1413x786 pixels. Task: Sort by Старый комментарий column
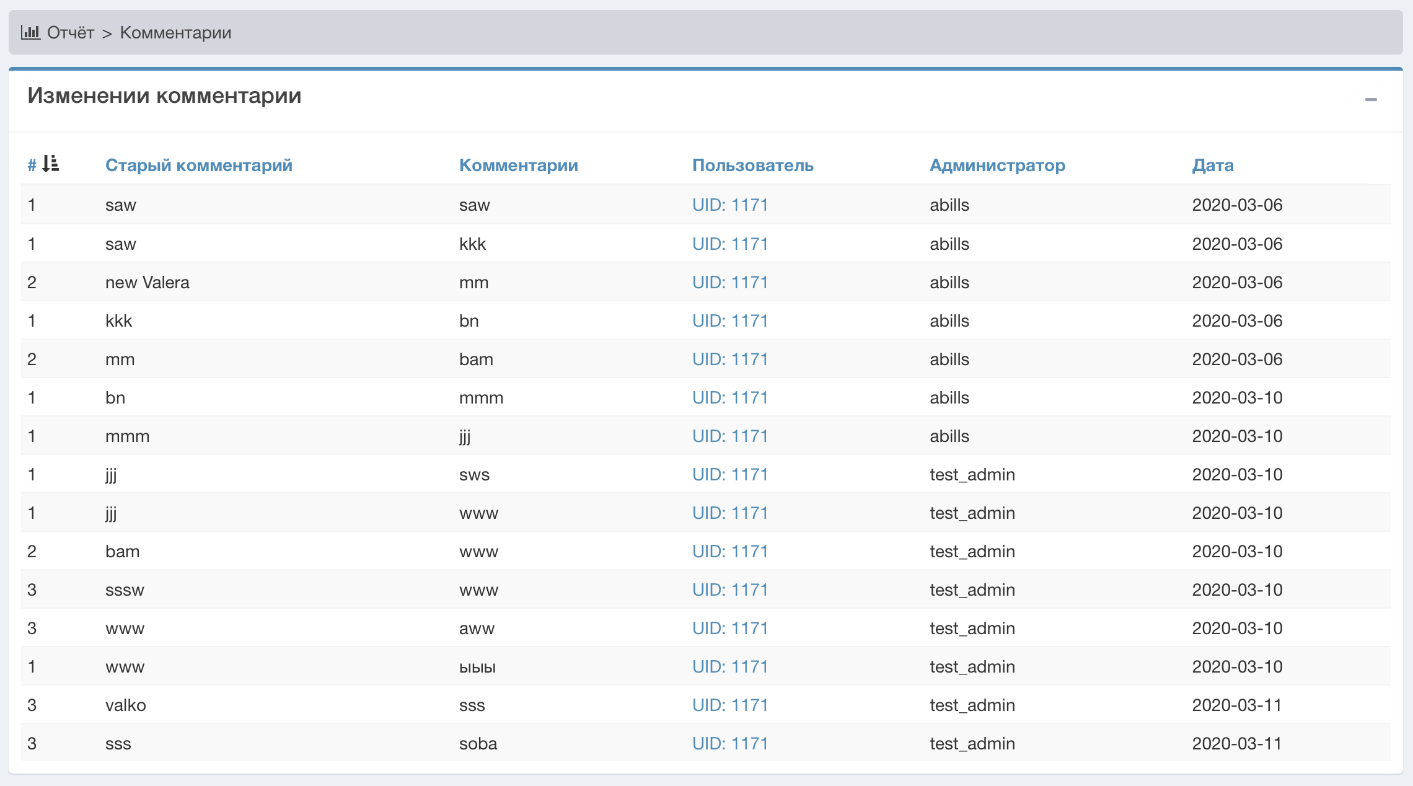click(x=198, y=165)
